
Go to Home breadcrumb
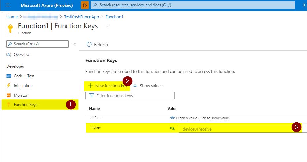coord(12,17)
